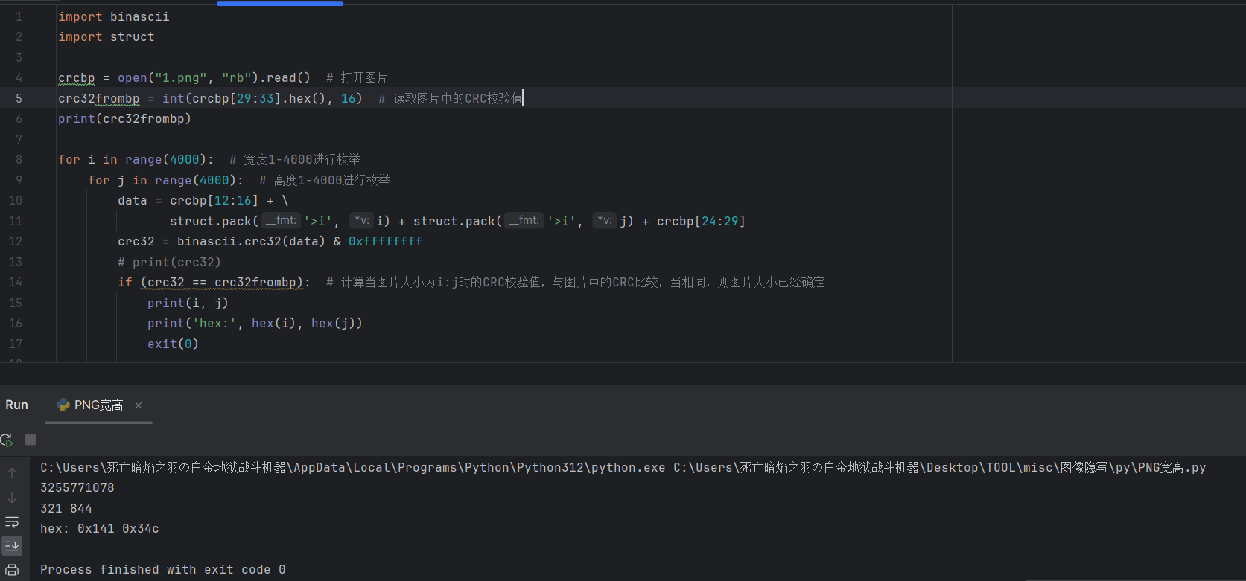
Task: Click 'for i in range(4000)' statement
Action: [136, 159]
